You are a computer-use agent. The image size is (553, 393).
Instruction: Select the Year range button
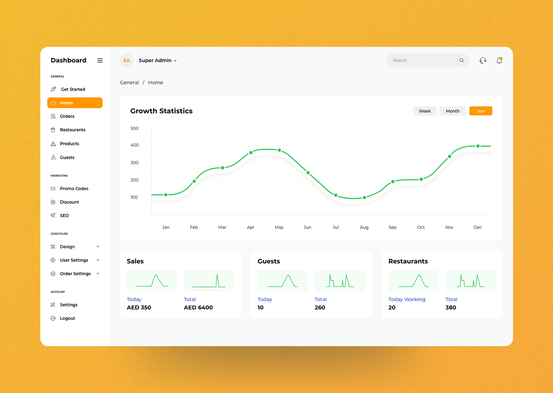pyautogui.click(x=480, y=111)
